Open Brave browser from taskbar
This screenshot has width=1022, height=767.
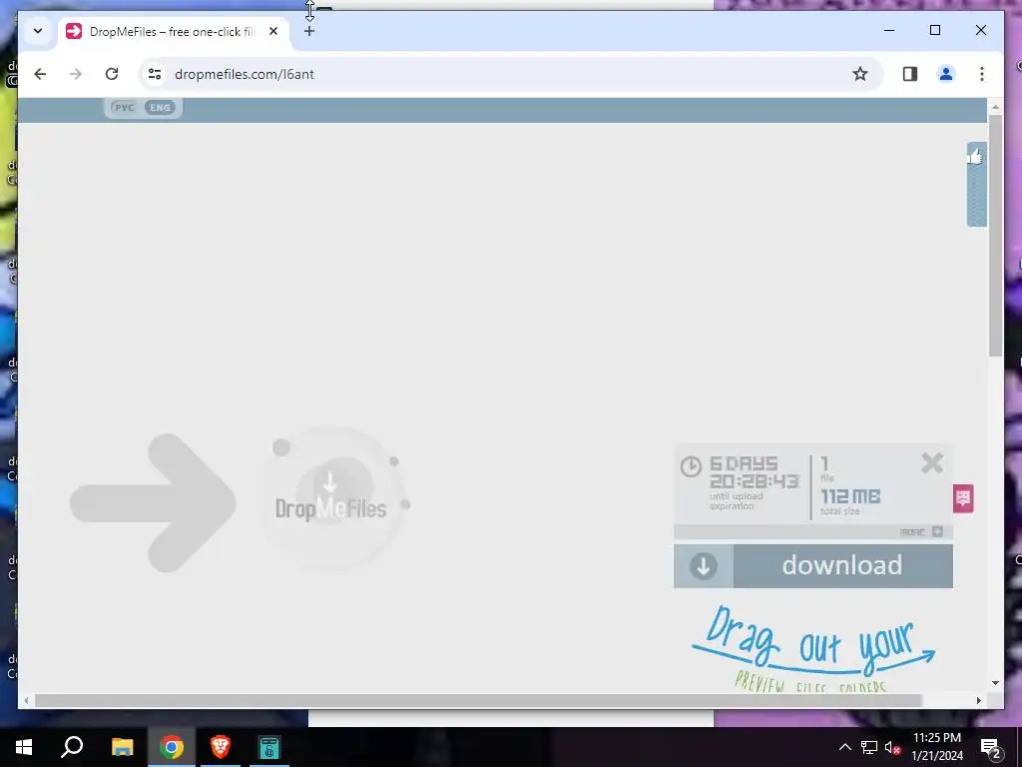point(221,747)
